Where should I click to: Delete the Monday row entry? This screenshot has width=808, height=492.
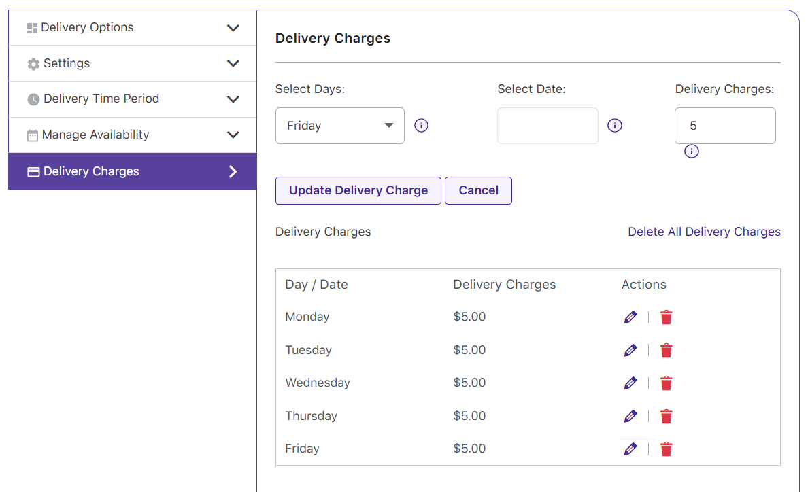pyautogui.click(x=666, y=317)
